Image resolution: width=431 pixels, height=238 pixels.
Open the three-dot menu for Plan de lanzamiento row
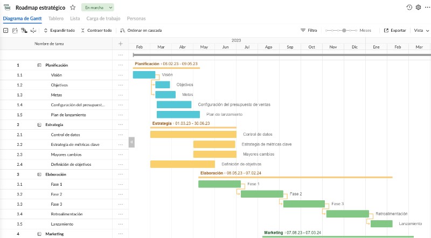pos(120,115)
